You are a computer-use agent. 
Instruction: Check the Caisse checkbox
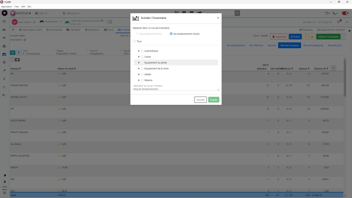pyautogui.click(x=142, y=57)
